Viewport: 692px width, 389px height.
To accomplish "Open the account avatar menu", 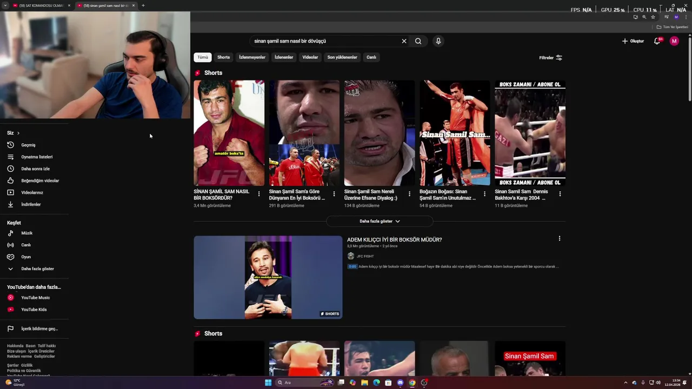I will pyautogui.click(x=674, y=41).
